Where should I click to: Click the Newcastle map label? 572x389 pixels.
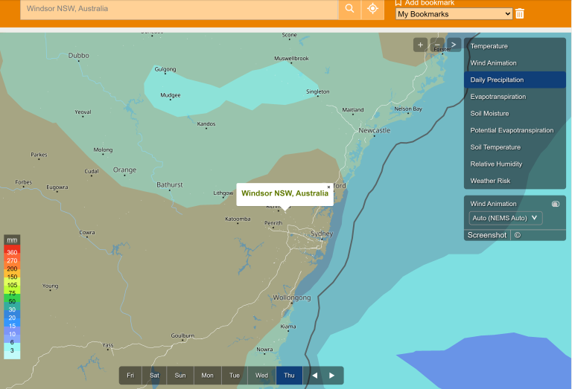pyautogui.click(x=375, y=130)
